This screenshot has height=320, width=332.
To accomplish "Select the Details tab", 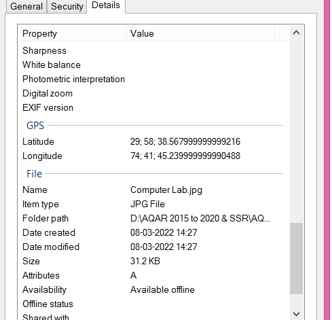I will pos(106,5).
